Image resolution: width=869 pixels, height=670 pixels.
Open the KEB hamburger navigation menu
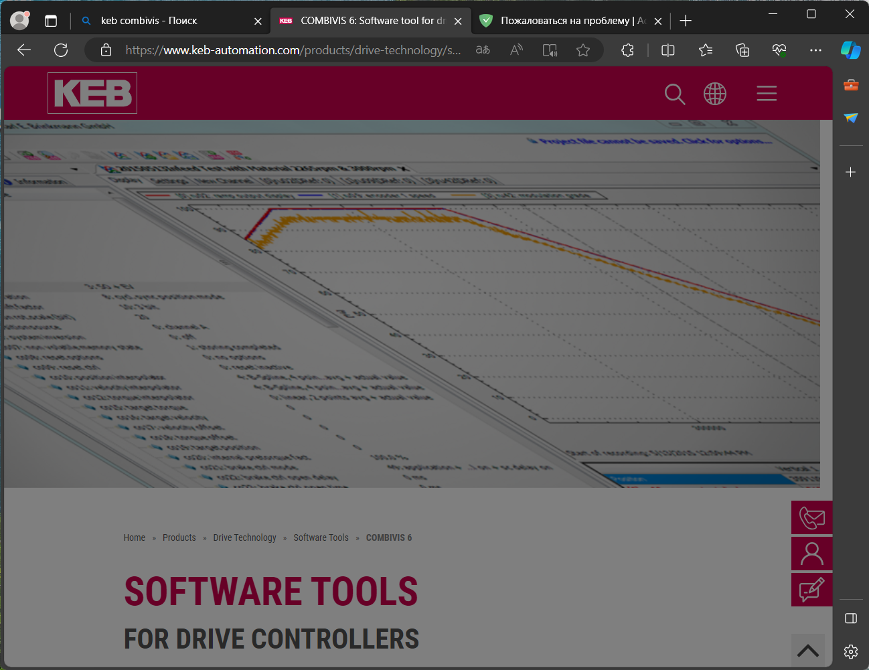click(766, 94)
